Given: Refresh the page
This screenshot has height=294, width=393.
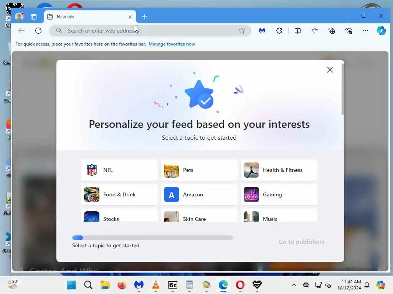Looking at the screenshot, I should tap(38, 31).
